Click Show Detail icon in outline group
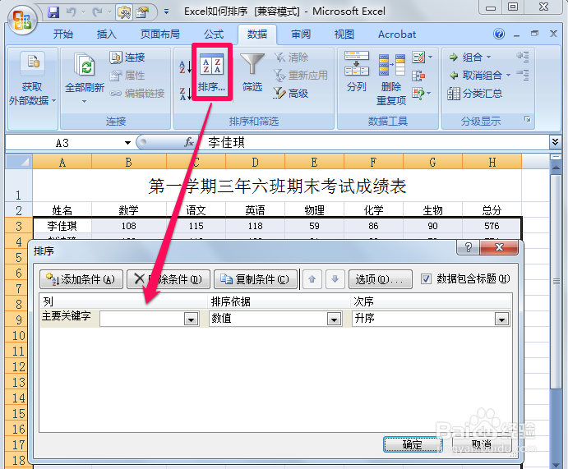Viewport: 568px width, 469px height. [523, 57]
